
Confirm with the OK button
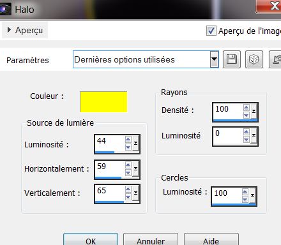(x=91, y=241)
